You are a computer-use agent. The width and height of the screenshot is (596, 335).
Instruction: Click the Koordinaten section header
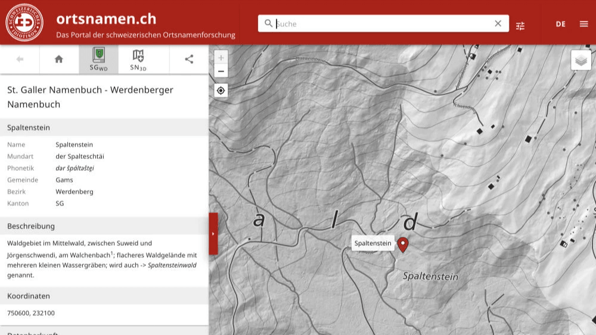(x=104, y=296)
